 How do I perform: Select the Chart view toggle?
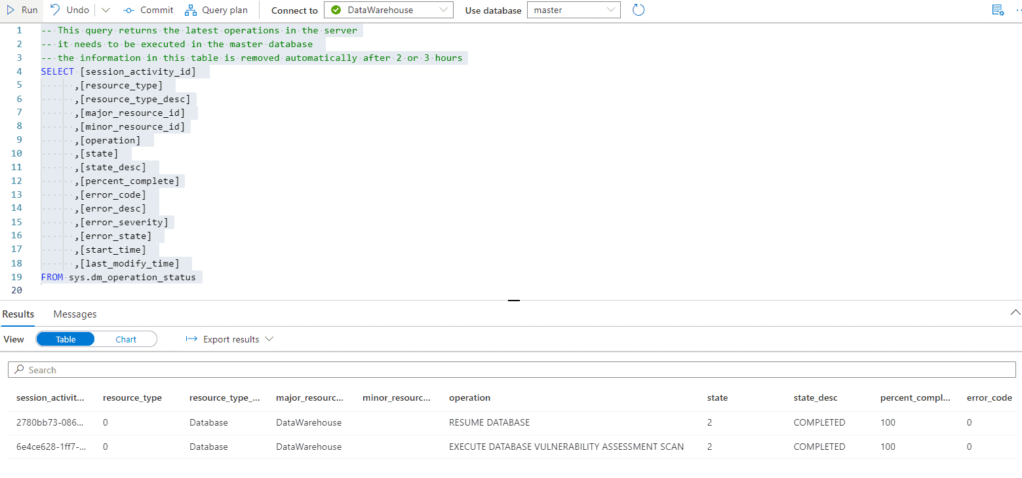126,339
